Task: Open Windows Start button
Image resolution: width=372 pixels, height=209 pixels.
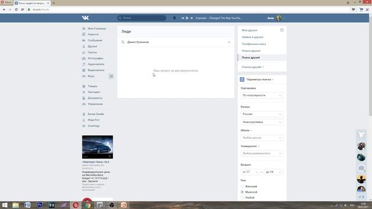Action: (x=5, y=205)
